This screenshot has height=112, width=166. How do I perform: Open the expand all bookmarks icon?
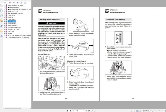(5, 3)
